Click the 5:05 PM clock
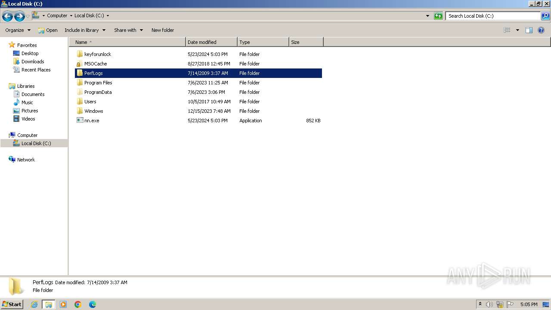Screen dimensions: 551x310 point(529,304)
